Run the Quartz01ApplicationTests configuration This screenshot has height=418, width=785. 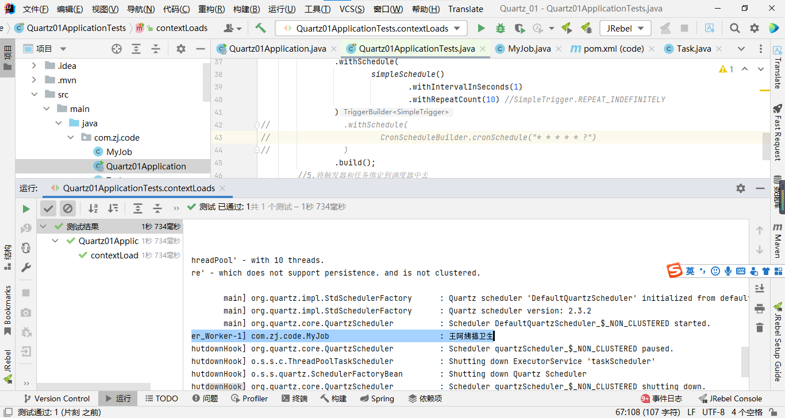click(481, 28)
